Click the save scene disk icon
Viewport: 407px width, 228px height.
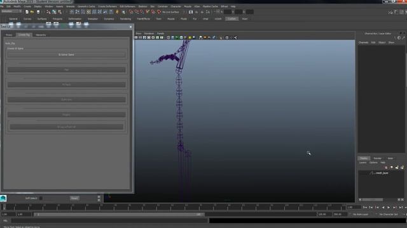[38, 12]
